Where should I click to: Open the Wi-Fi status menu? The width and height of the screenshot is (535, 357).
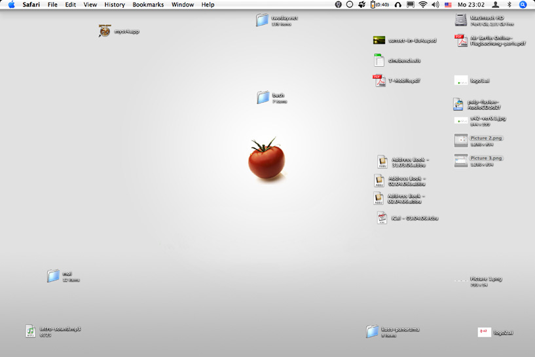[423, 5]
